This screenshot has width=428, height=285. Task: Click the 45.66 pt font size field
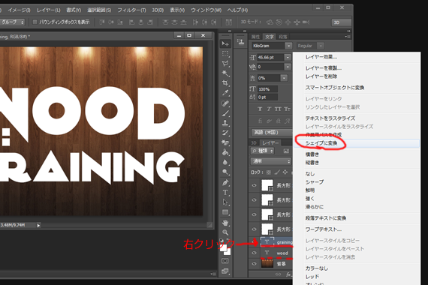[x=270, y=57]
